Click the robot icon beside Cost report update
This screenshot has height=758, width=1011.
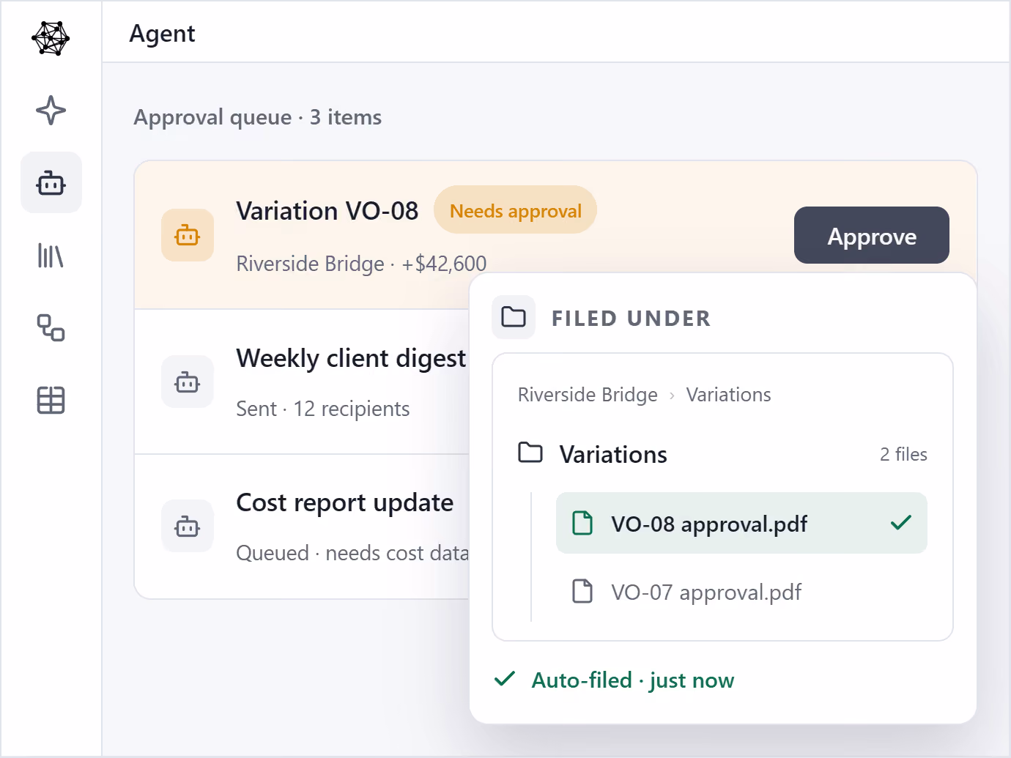pyautogui.click(x=188, y=526)
